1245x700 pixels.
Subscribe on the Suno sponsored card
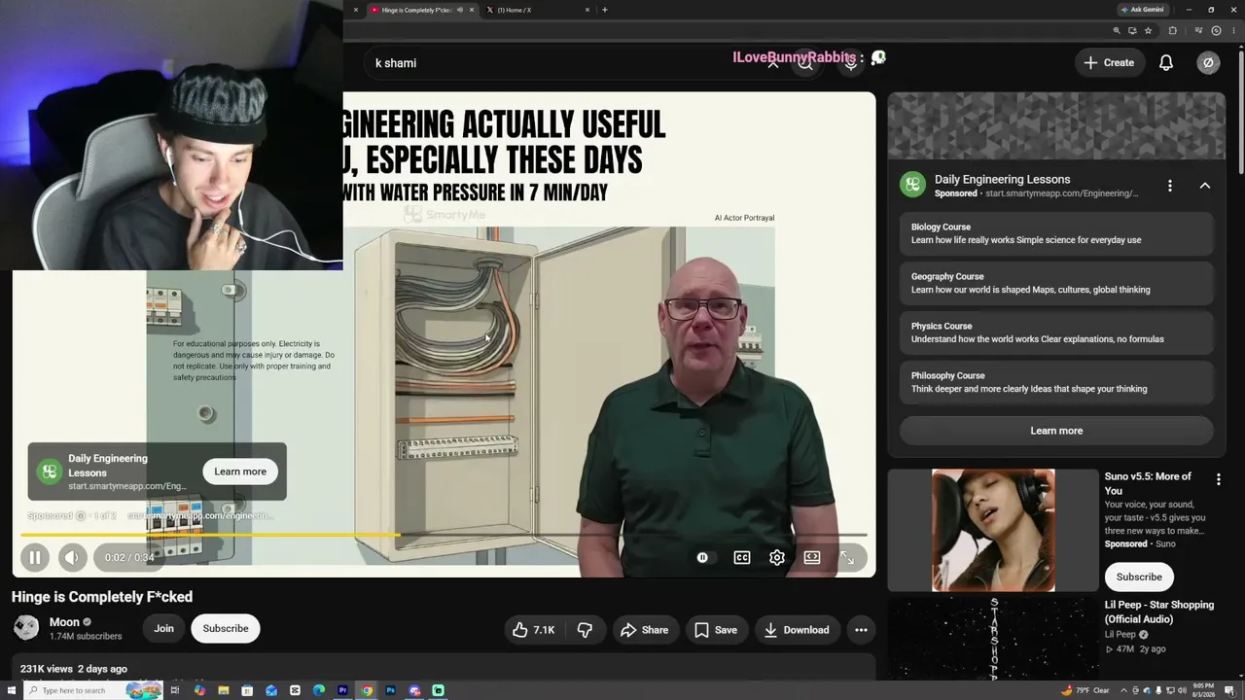1139,577
